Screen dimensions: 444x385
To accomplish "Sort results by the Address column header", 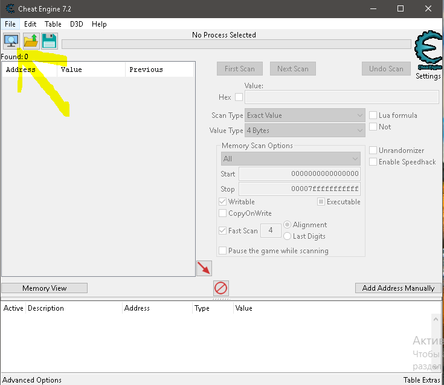I will click(x=30, y=70).
